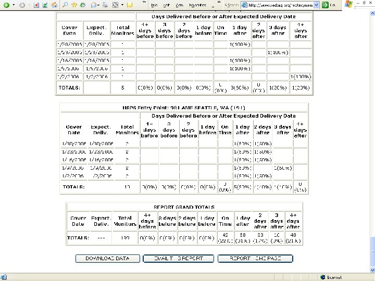Image resolution: width=375 pixels, height=281 pixels.
Task: Click the Windows flag logo
Action: point(348,4)
